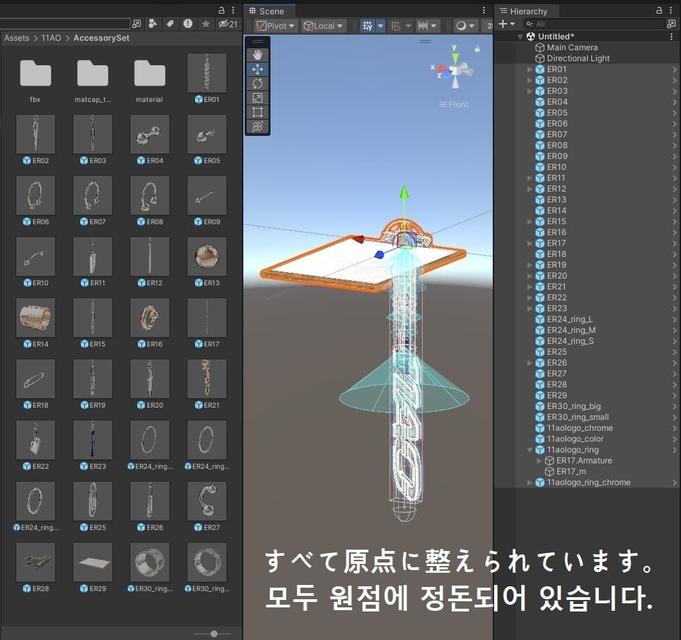Click the search by label tag icon

click(x=170, y=24)
